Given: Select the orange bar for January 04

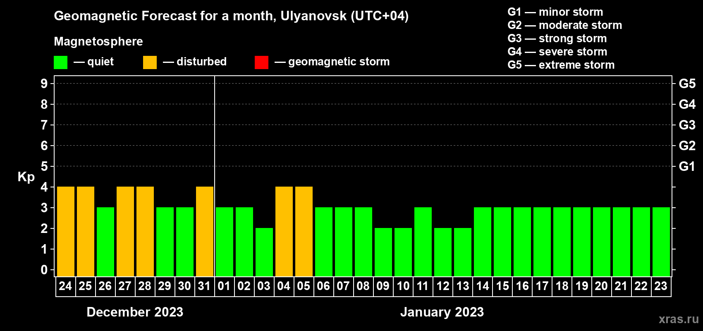Looking at the screenshot, I should [284, 232].
